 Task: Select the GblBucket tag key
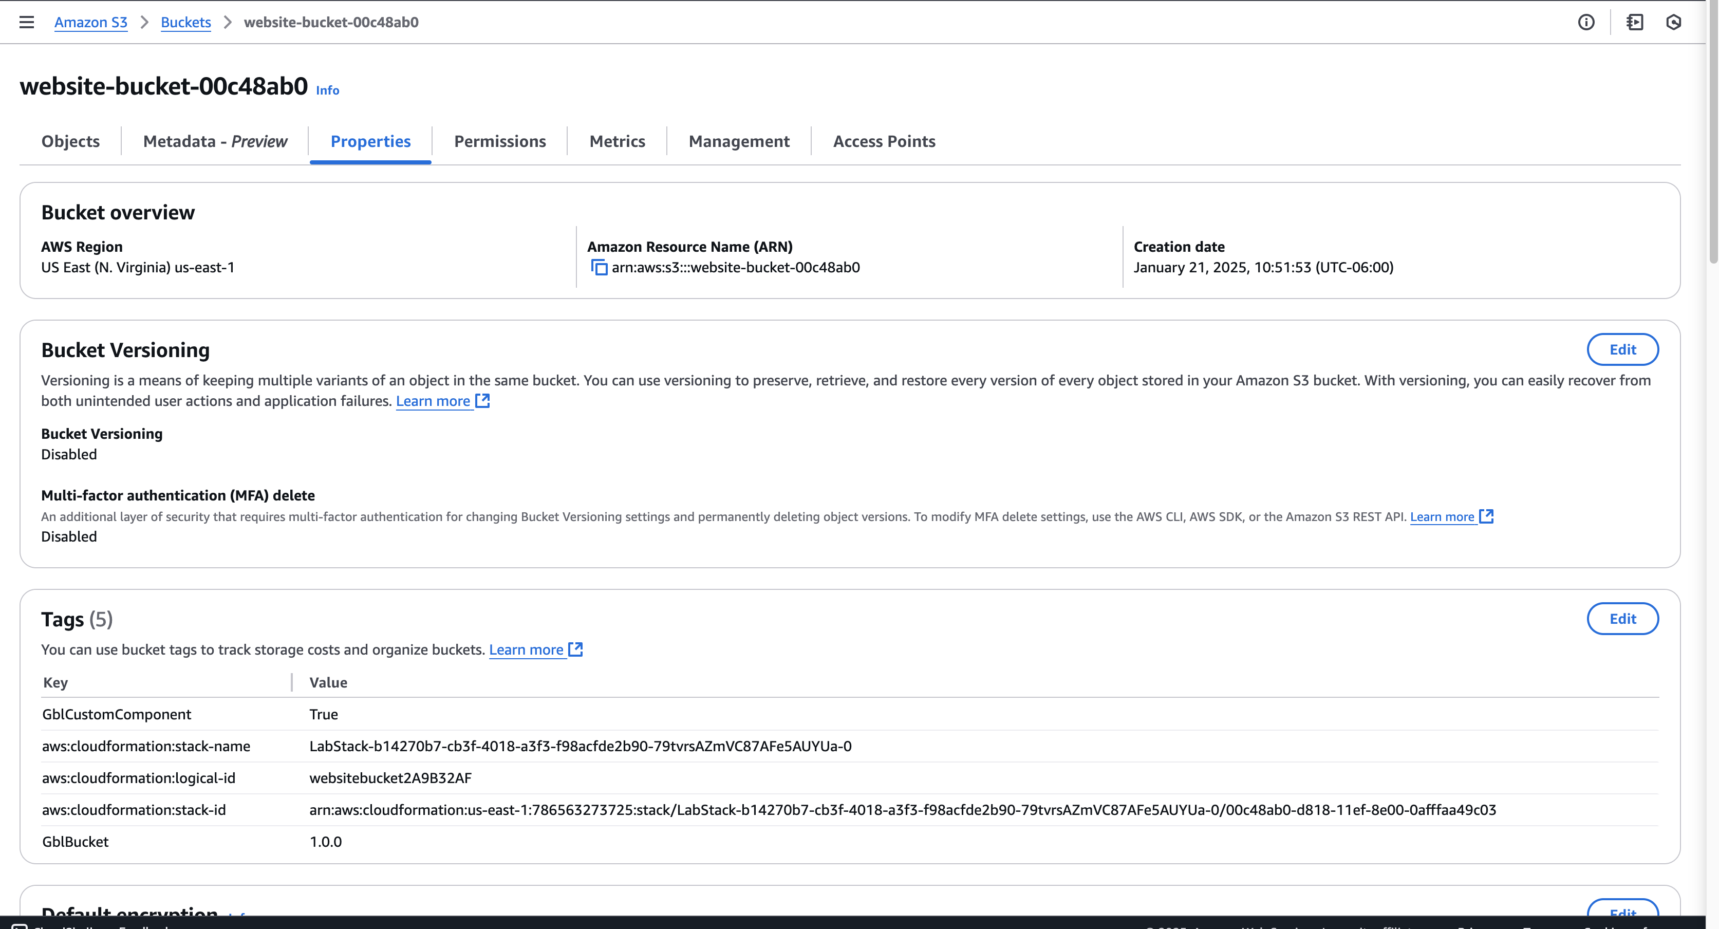(76, 842)
